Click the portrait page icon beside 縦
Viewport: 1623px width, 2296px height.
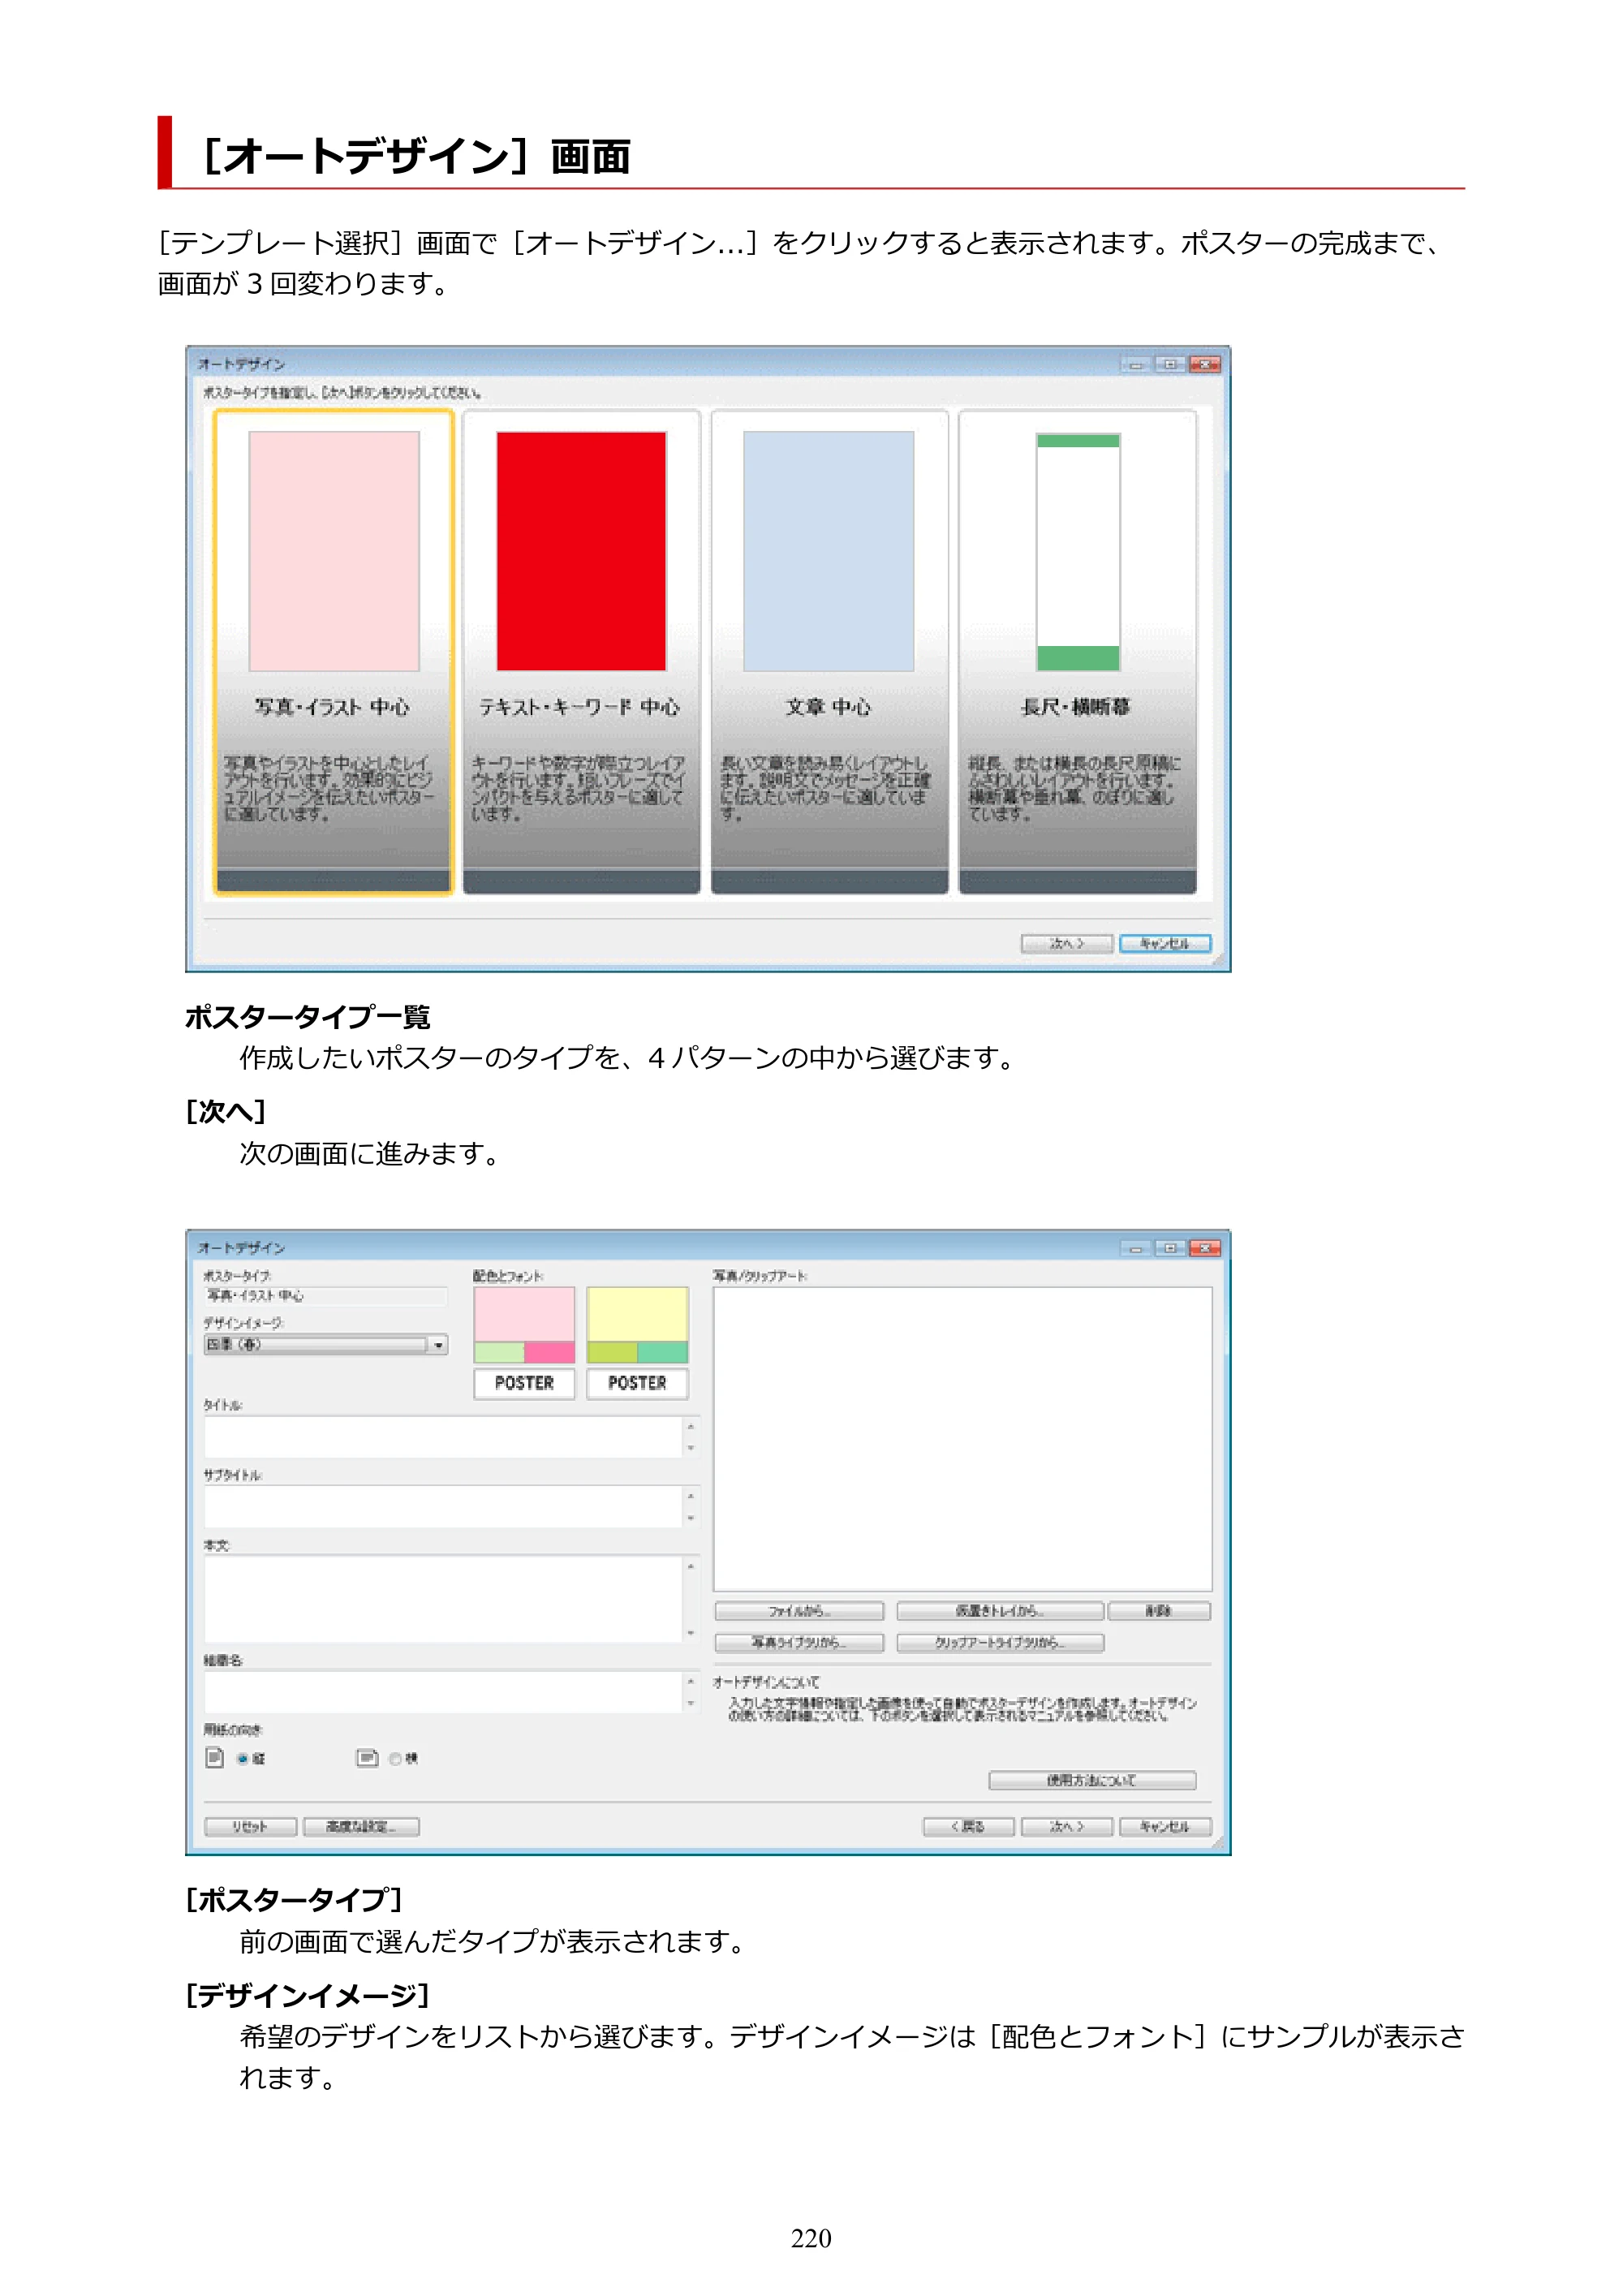(x=214, y=1757)
